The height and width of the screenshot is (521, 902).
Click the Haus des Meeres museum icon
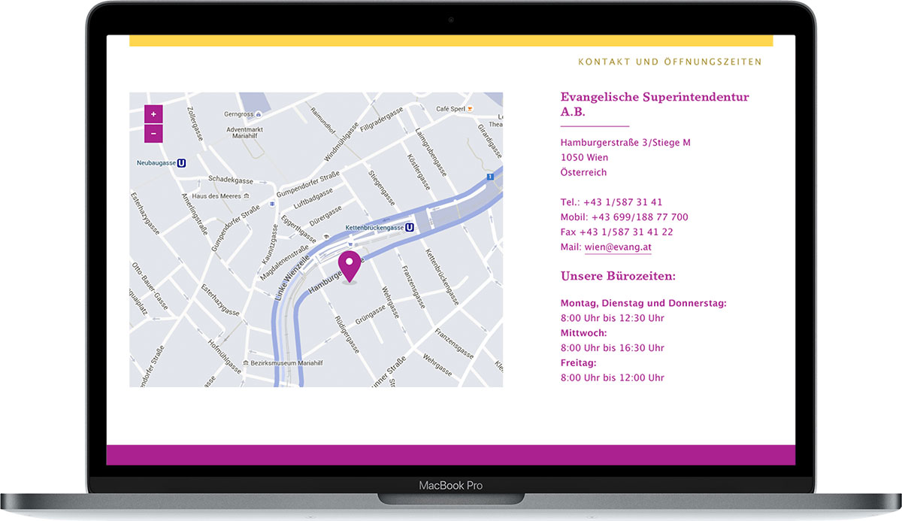tap(246, 196)
